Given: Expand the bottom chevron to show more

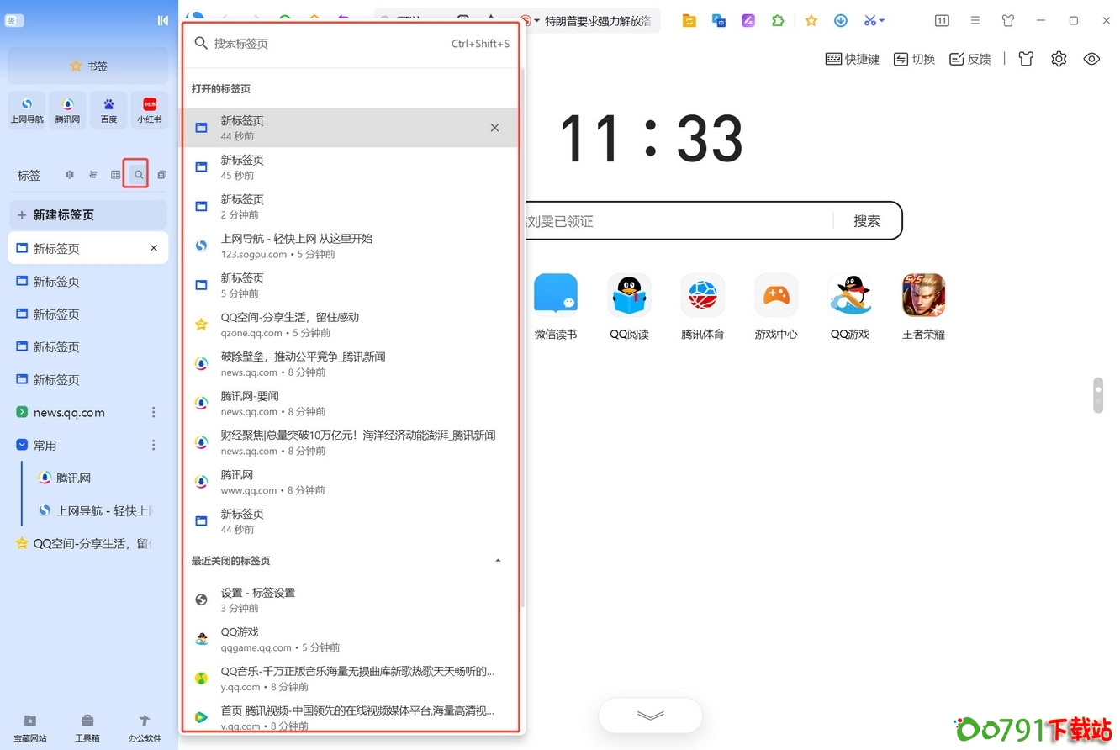Looking at the screenshot, I should 650,715.
